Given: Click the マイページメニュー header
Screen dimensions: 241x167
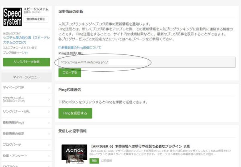Looking at the screenshot, I should tap(27, 77).
